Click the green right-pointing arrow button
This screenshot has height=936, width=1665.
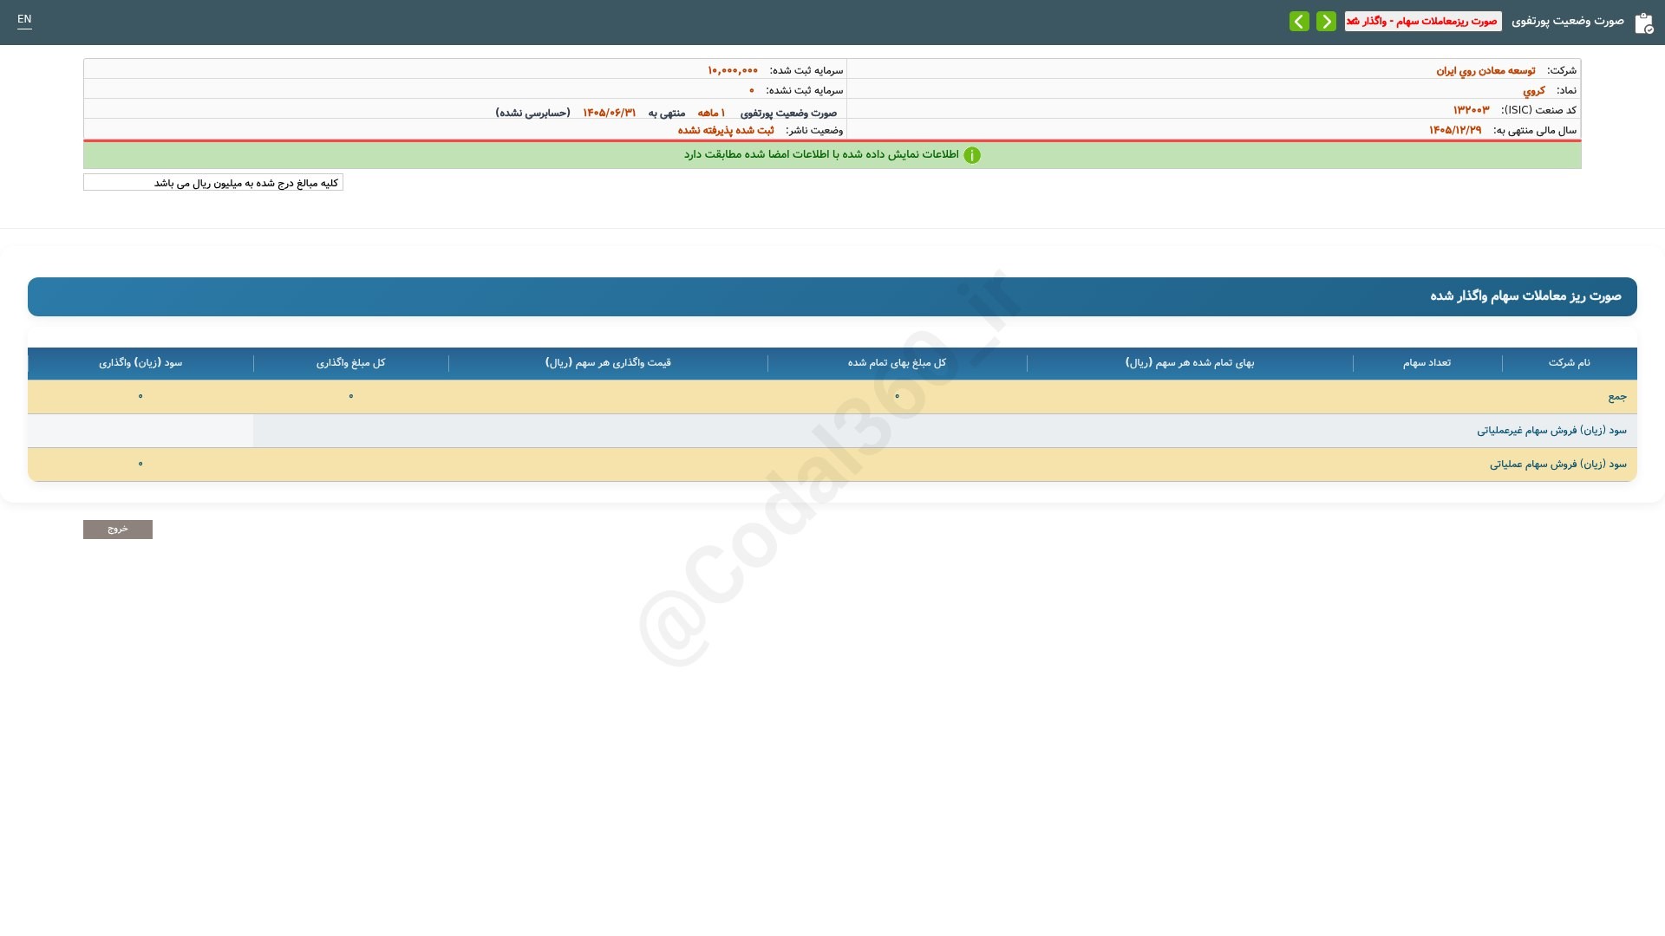[x=1326, y=22]
